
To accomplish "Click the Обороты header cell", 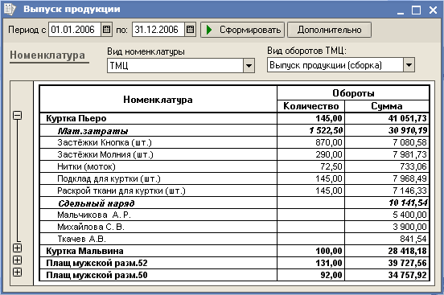I will point(353,93).
